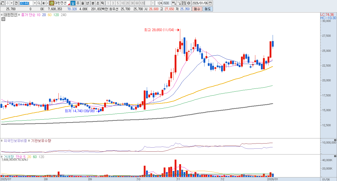Click the save chart floppy disk icon

[184, 3]
